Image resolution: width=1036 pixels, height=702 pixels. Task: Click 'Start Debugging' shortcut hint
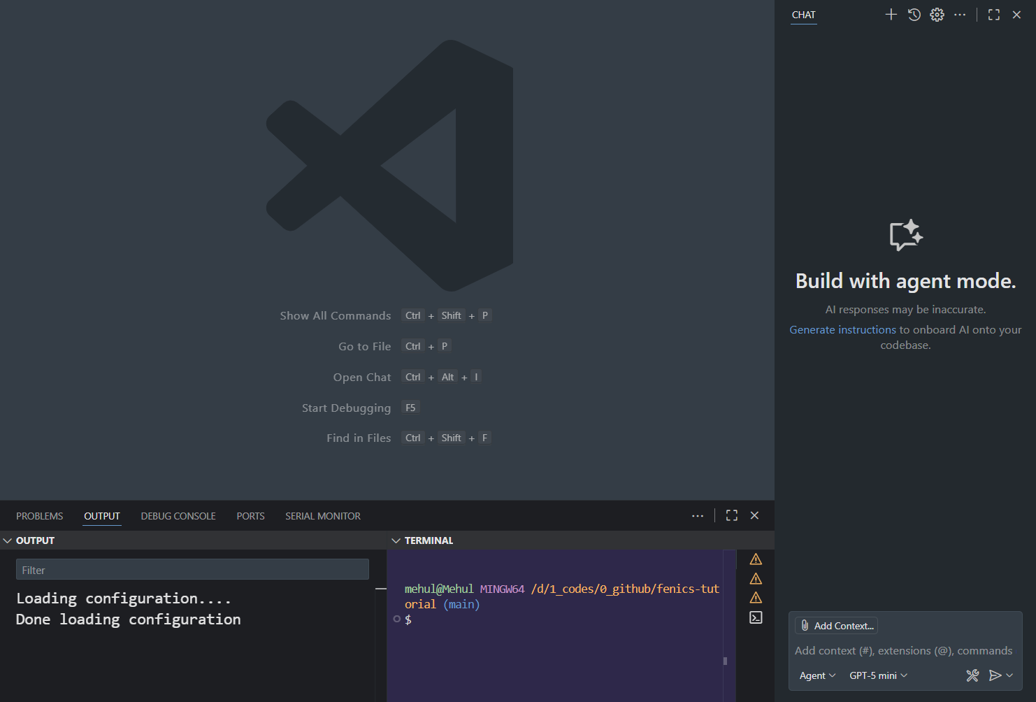point(347,408)
